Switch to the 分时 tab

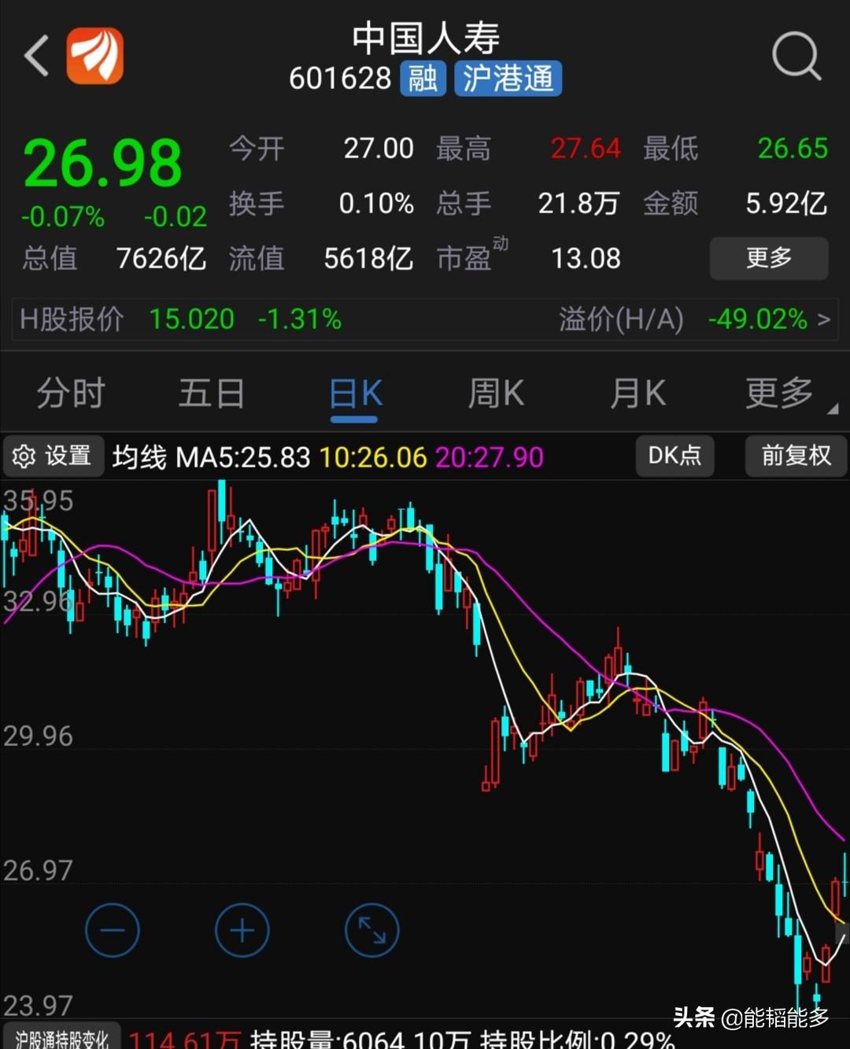point(71,393)
